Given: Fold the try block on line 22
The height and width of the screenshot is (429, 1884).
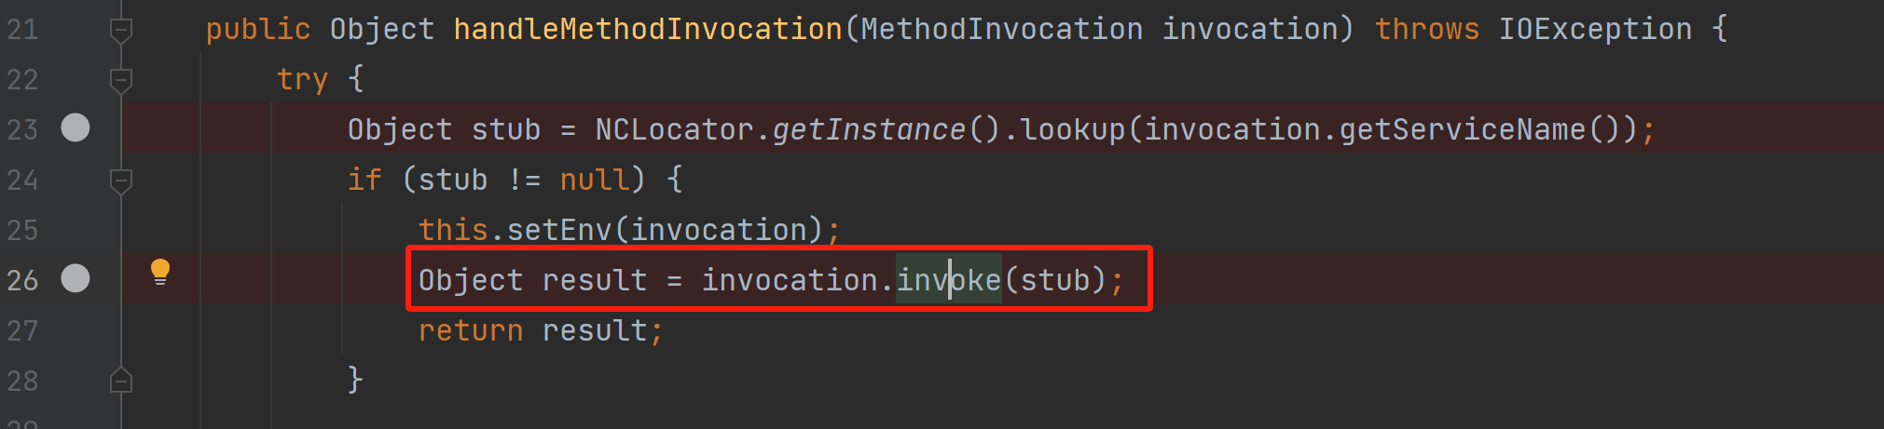Looking at the screenshot, I should click(x=121, y=81).
